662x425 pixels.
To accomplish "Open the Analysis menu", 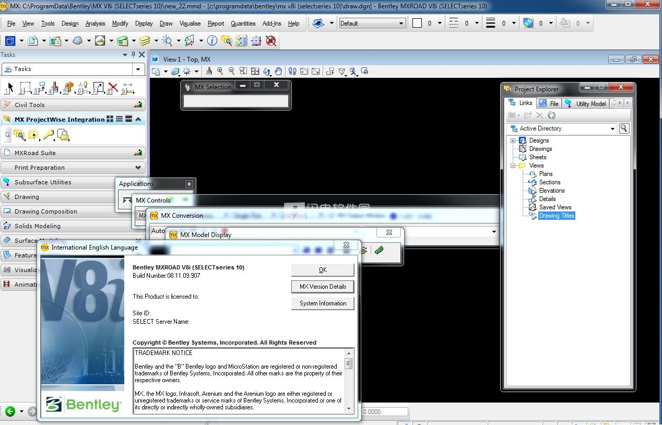I will pos(95,23).
